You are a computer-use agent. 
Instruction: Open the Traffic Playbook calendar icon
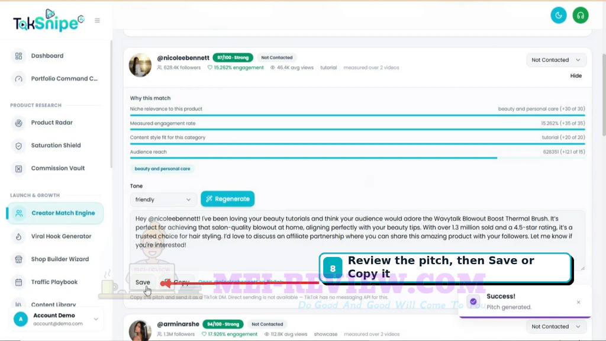(18, 282)
